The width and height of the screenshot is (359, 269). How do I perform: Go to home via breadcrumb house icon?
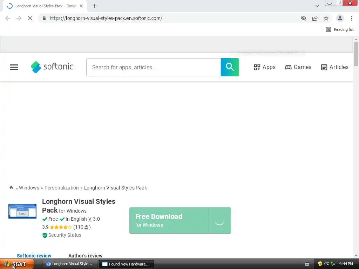click(x=11, y=188)
